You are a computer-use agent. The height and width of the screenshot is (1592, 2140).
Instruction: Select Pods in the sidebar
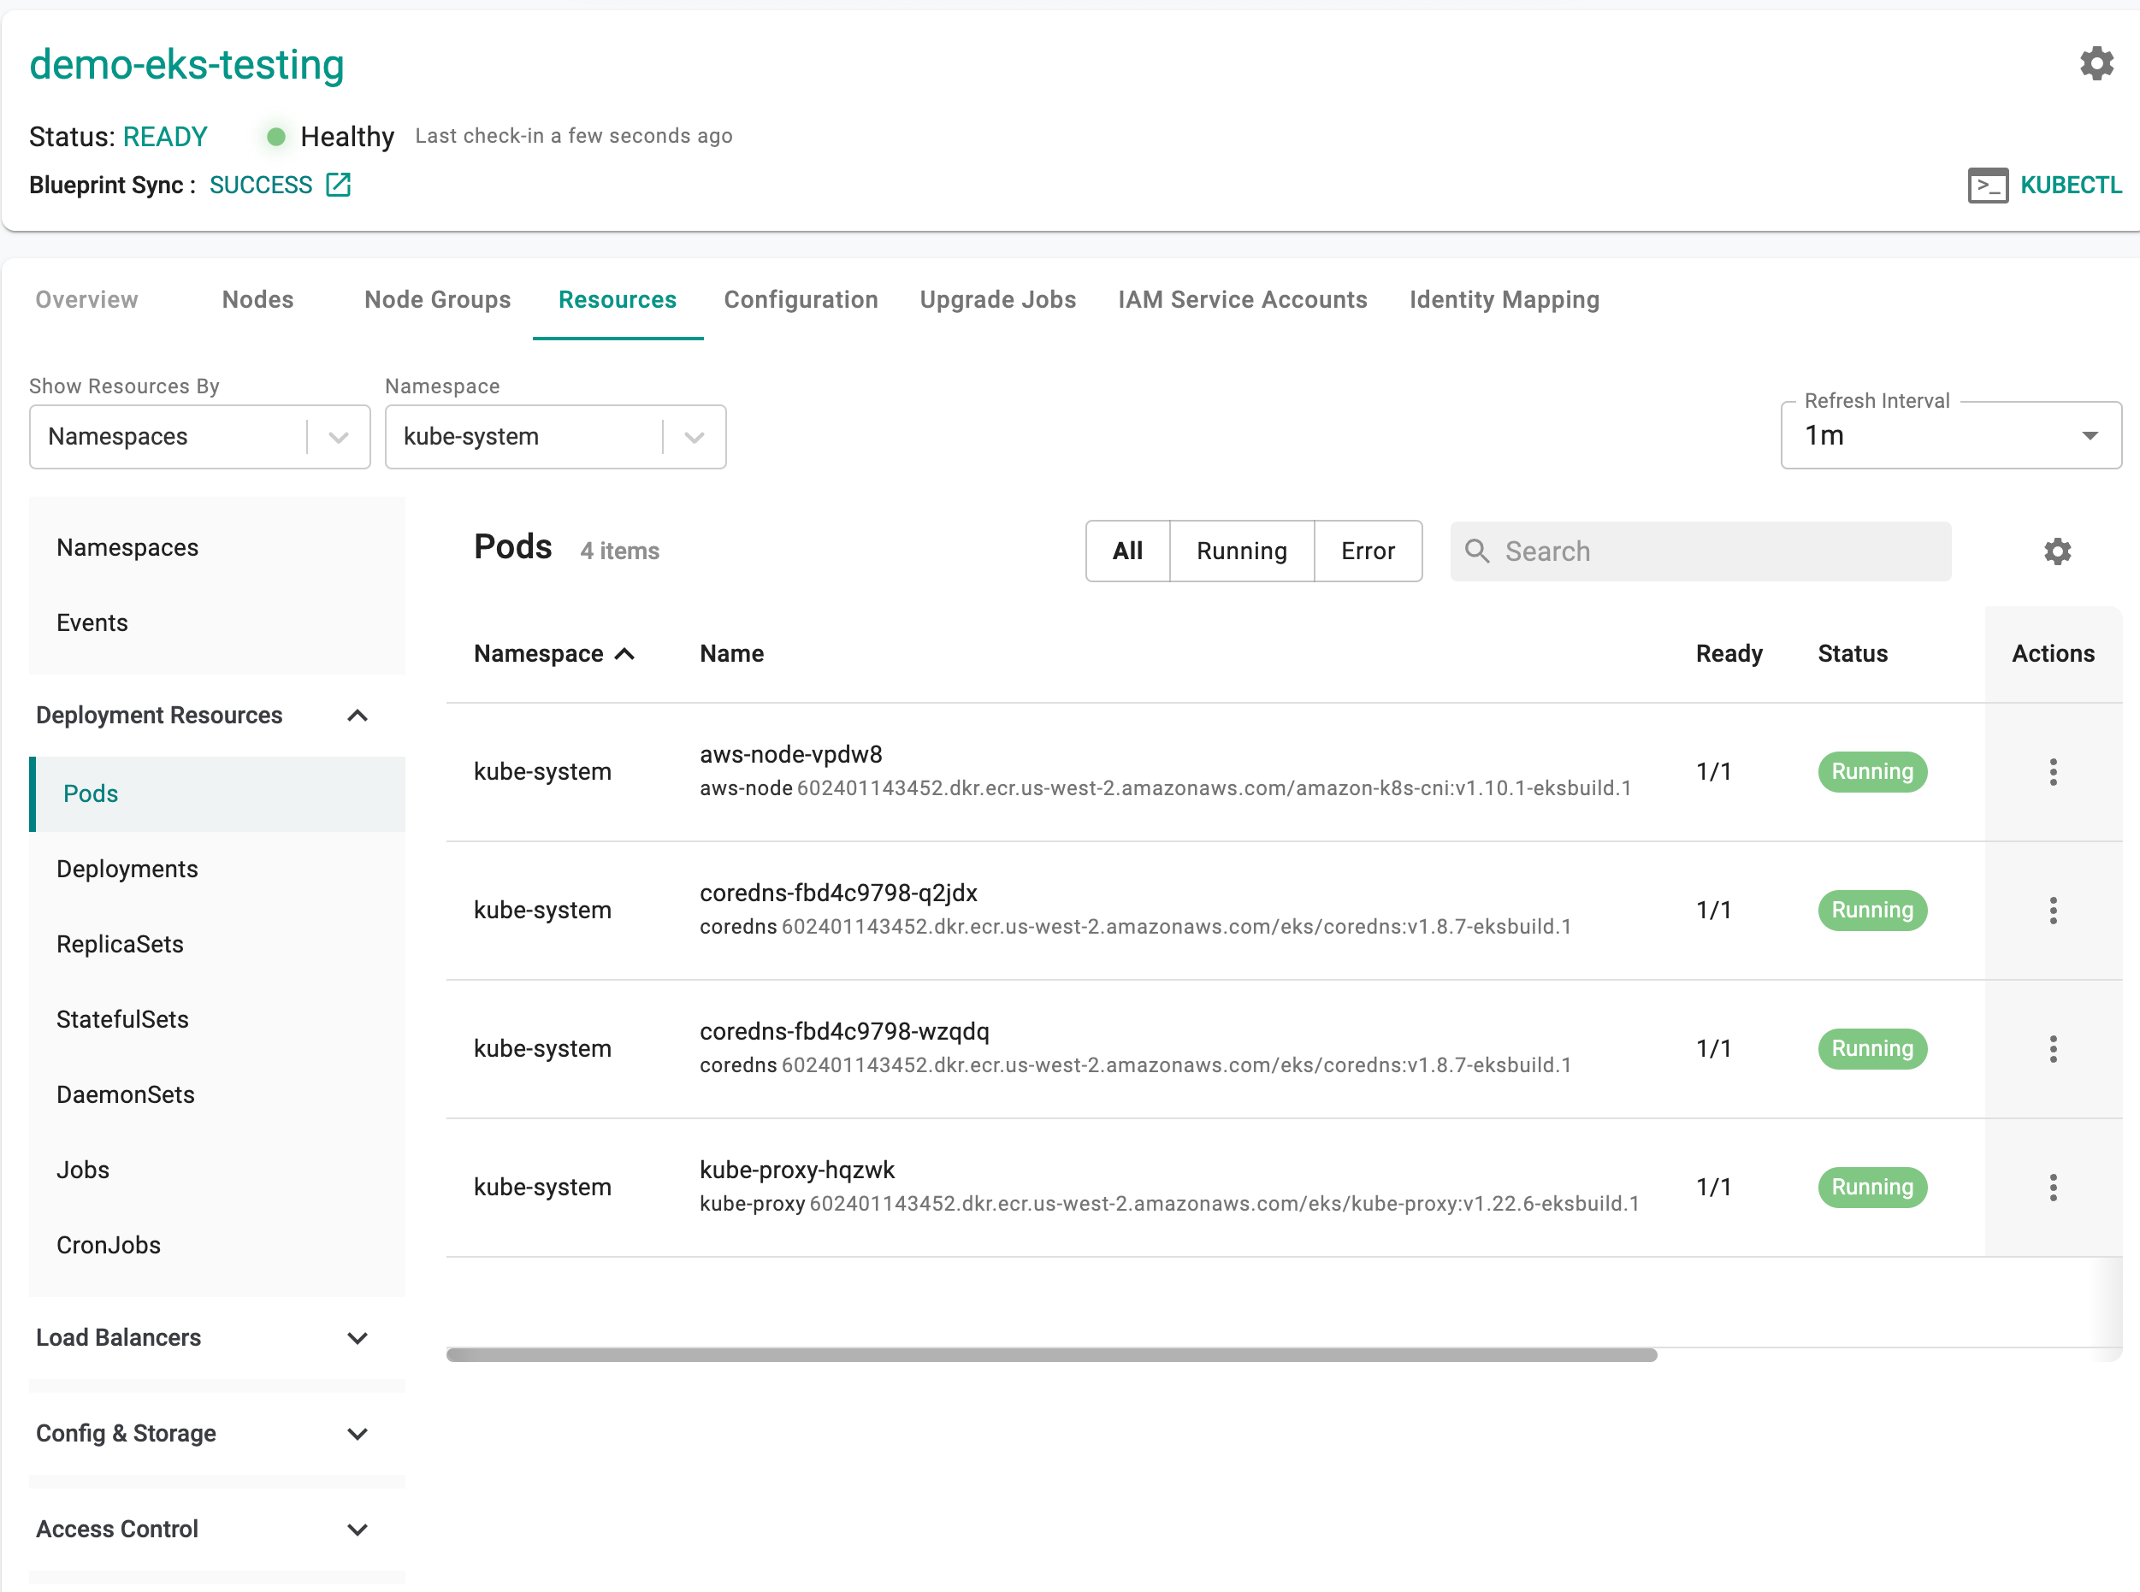coord(217,794)
